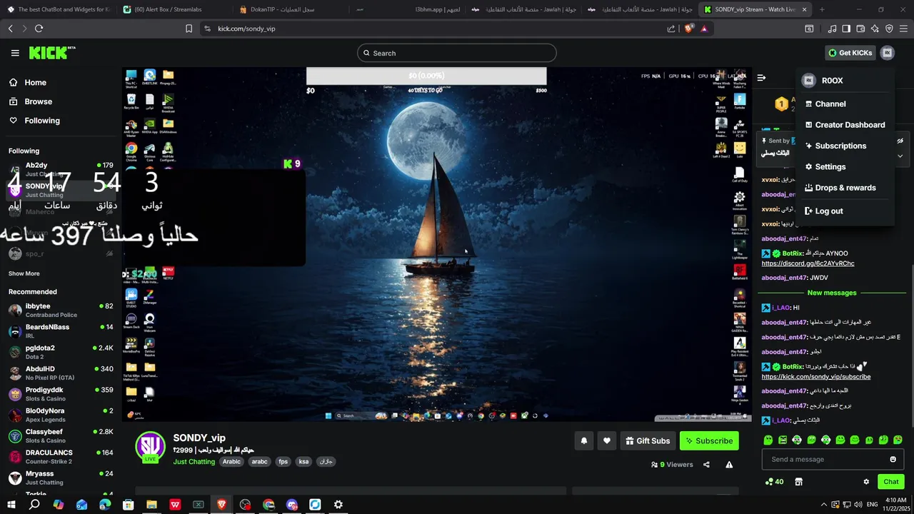Image resolution: width=914 pixels, height=514 pixels.
Task: Open ibbytee recommended channel
Action: 61,310
